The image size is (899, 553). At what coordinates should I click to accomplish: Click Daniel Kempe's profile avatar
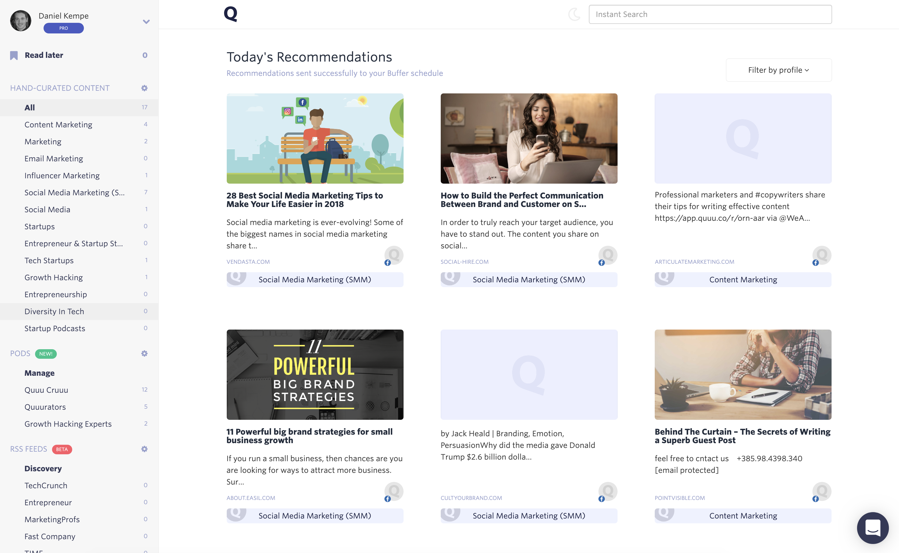coord(20,20)
